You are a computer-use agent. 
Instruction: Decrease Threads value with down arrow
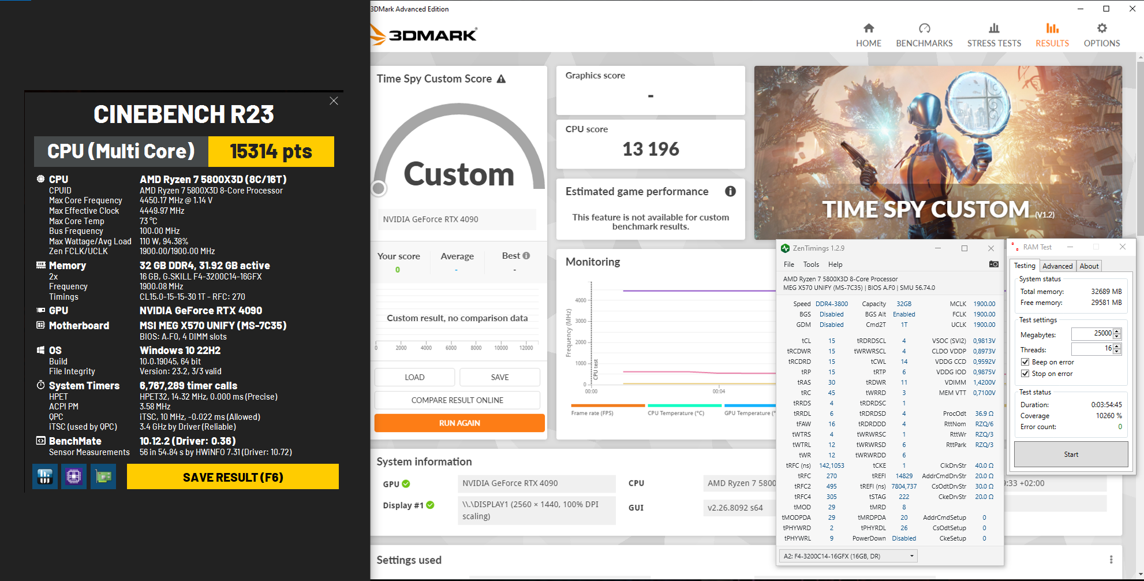tap(1117, 352)
